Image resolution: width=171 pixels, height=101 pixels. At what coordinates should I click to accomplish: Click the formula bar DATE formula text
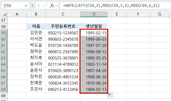coord(111,5)
